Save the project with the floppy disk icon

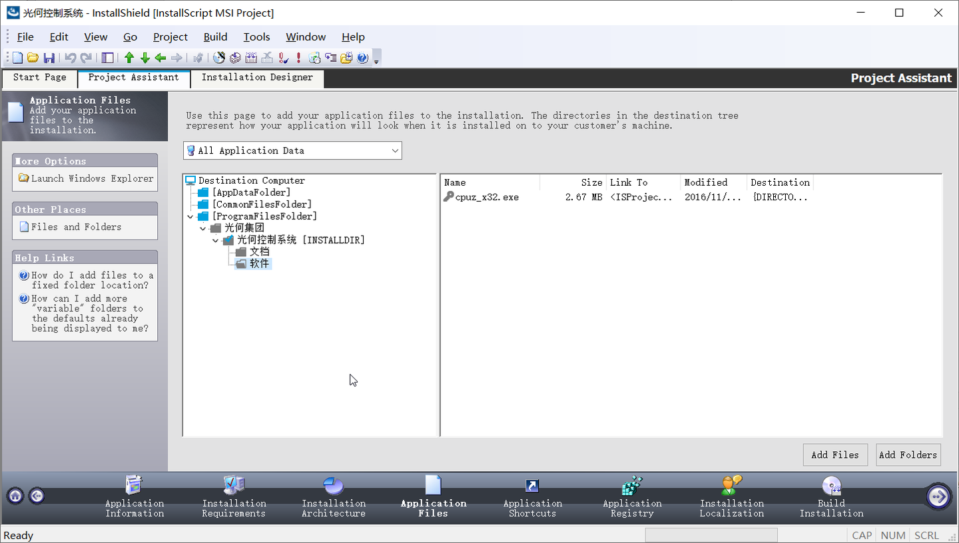pyautogui.click(x=49, y=58)
